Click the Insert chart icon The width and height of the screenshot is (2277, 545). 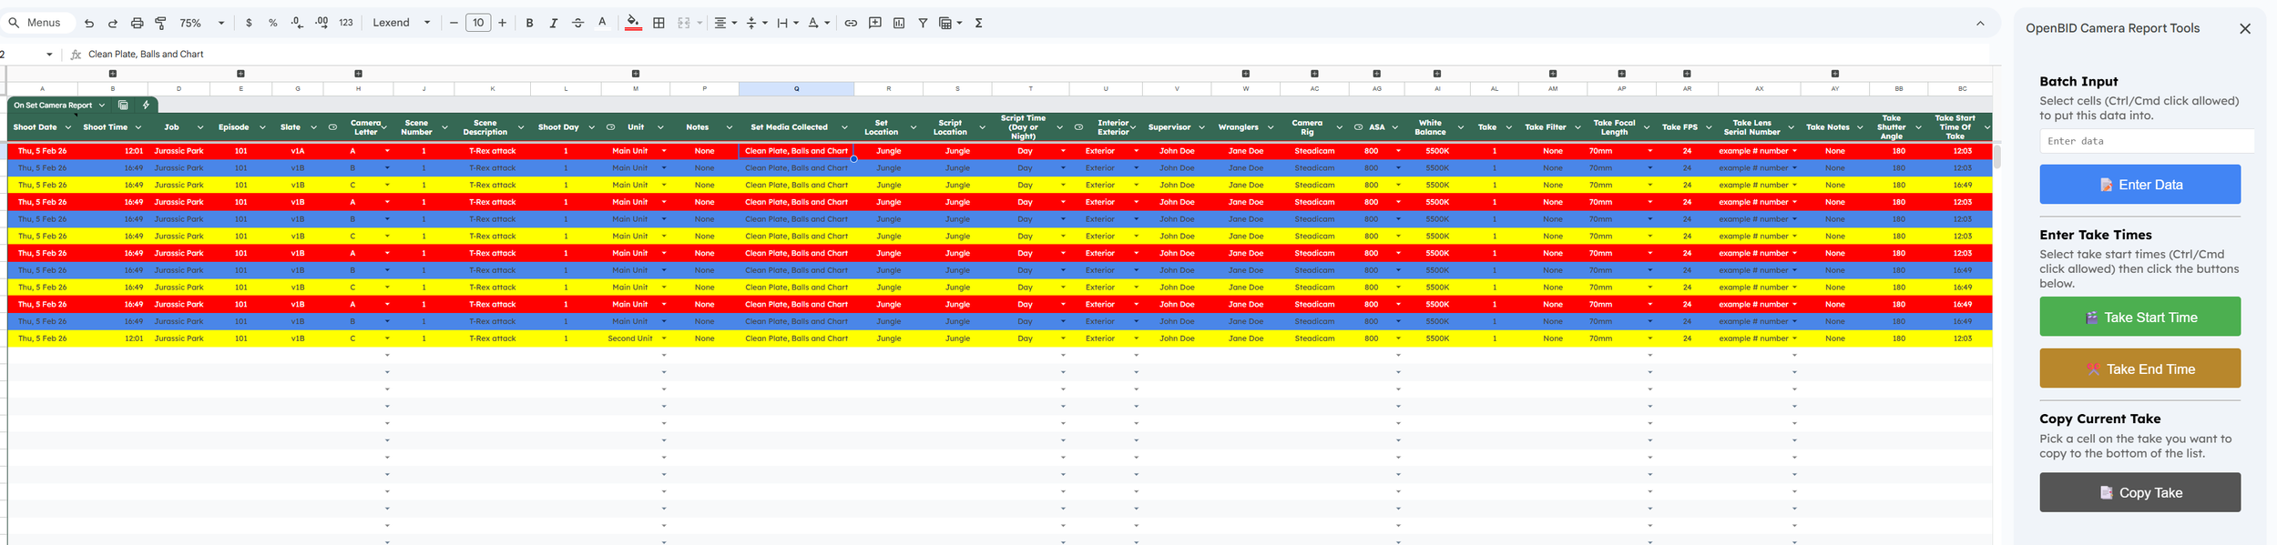(899, 24)
